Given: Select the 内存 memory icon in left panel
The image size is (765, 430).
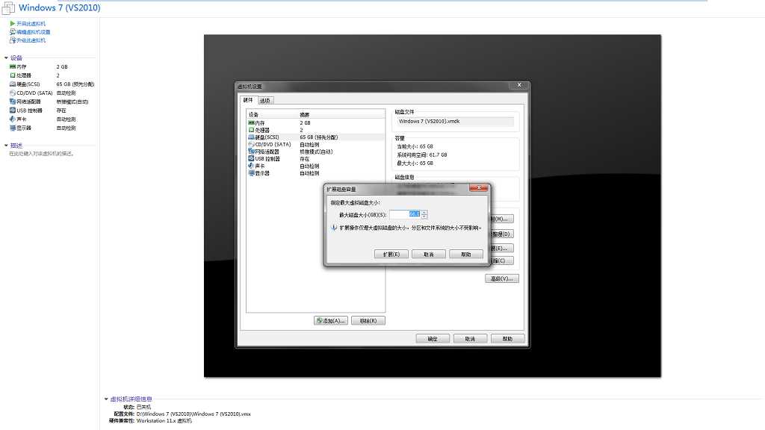Looking at the screenshot, I should 13,66.
